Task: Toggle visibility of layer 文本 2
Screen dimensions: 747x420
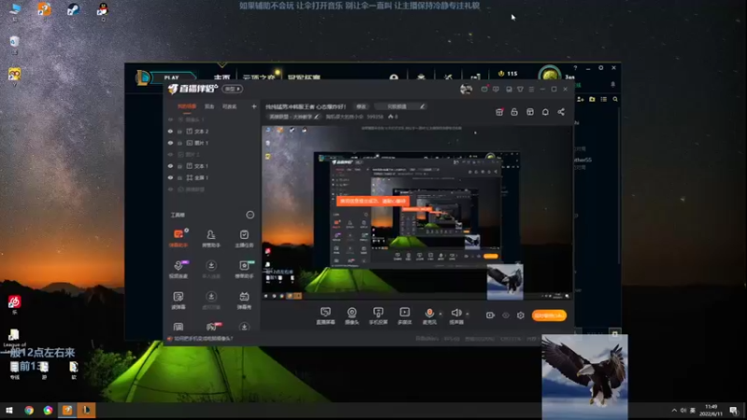Action: point(170,132)
